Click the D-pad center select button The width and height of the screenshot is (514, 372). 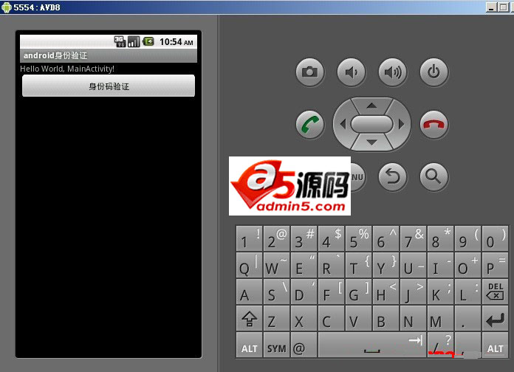[x=371, y=124]
